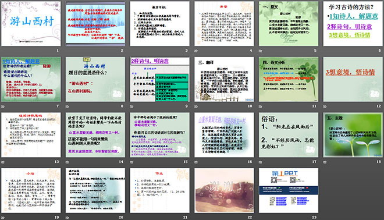The width and height of the screenshot is (384, 220).
Task: Select slide 2 with red text on blue
Action: click(95, 24)
